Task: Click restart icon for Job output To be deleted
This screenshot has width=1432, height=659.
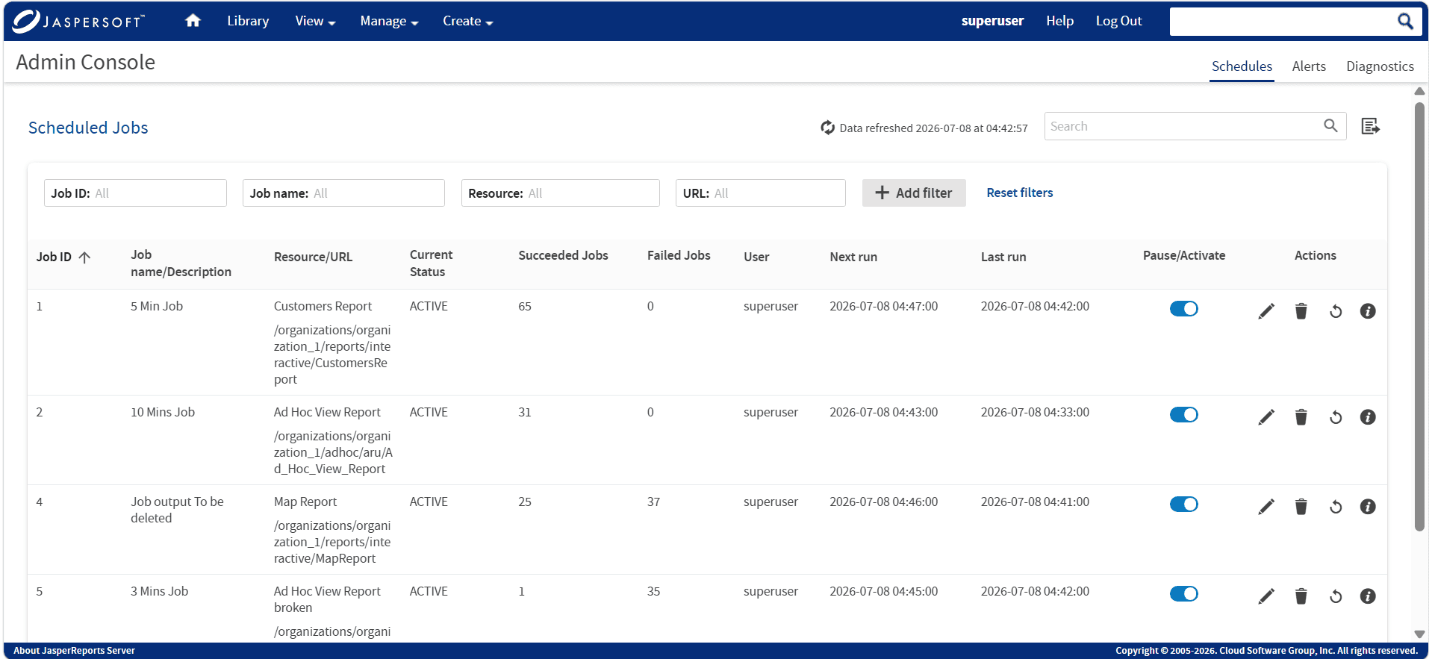Action: [x=1336, y=507]
